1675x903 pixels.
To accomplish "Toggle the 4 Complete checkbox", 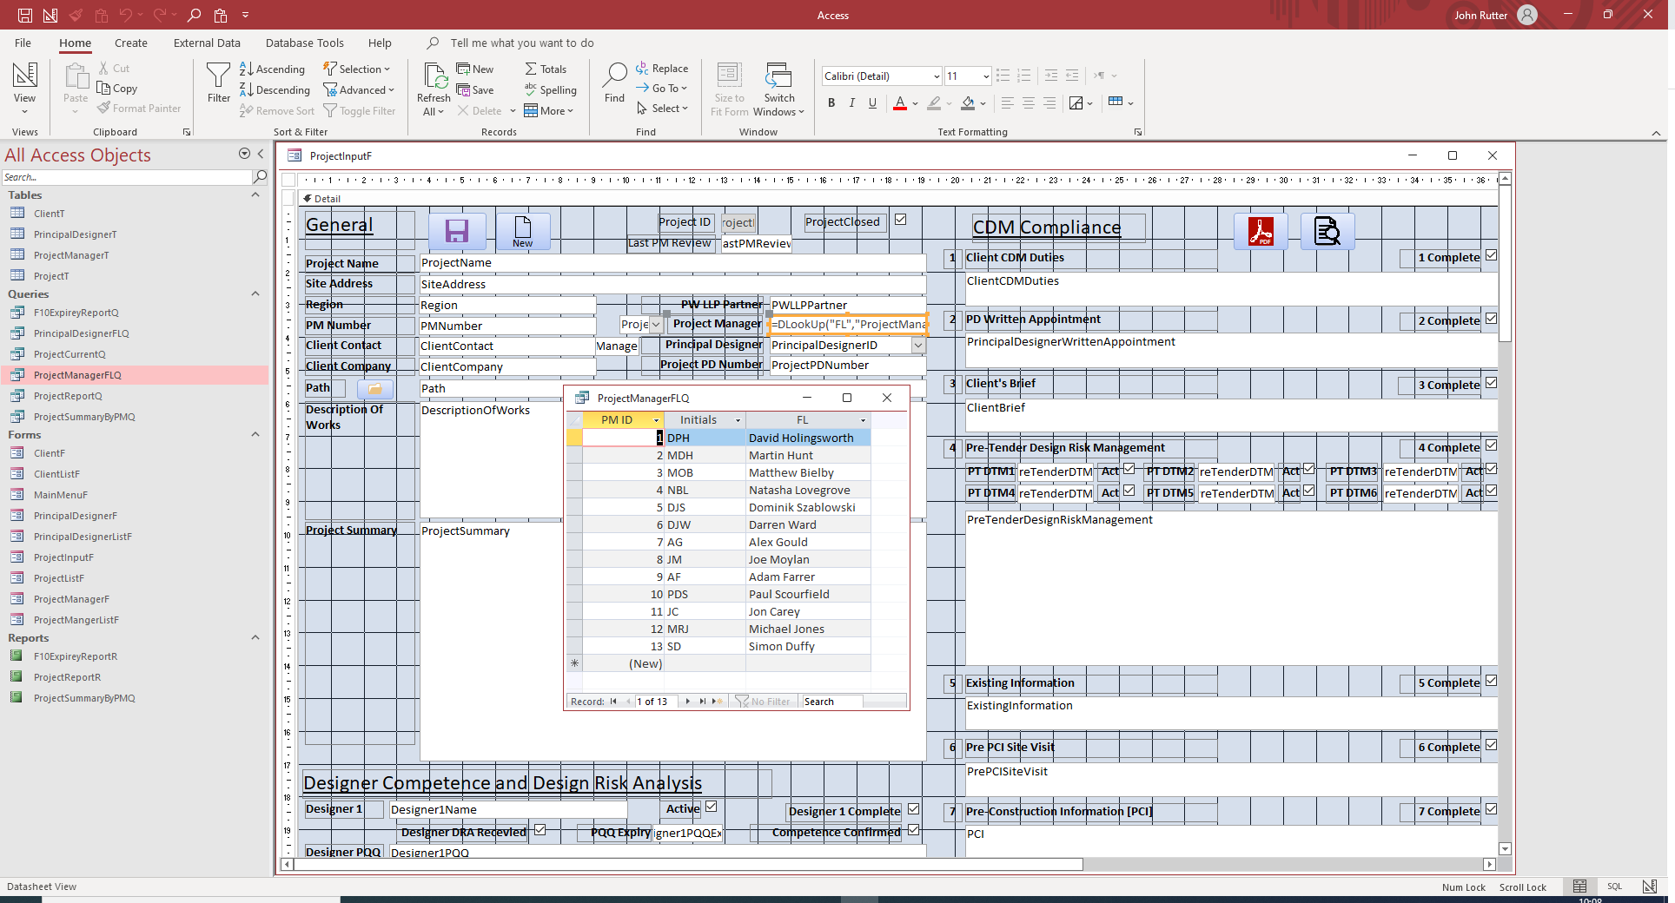I will pyautogui.click(x=1492, y=445).
